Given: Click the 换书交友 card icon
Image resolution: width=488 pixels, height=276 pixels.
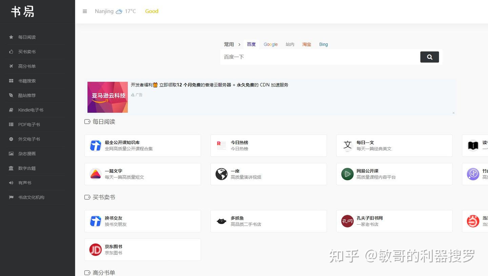Looking at the screenshot, I should (96, 221).
